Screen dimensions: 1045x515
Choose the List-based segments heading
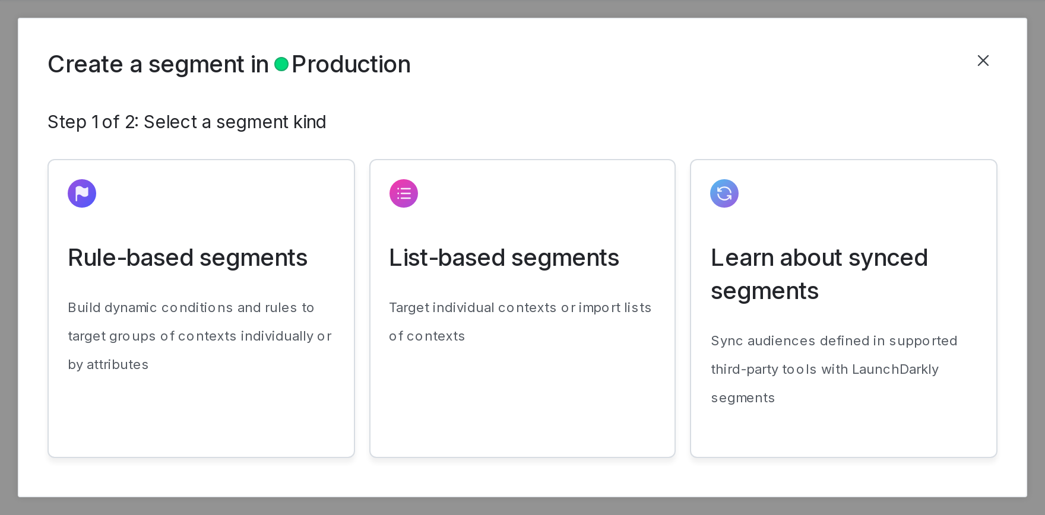click(504, 258)
